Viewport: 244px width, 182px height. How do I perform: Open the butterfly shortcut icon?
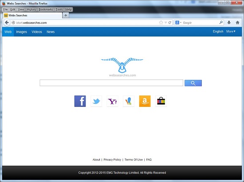click(129, 101)
